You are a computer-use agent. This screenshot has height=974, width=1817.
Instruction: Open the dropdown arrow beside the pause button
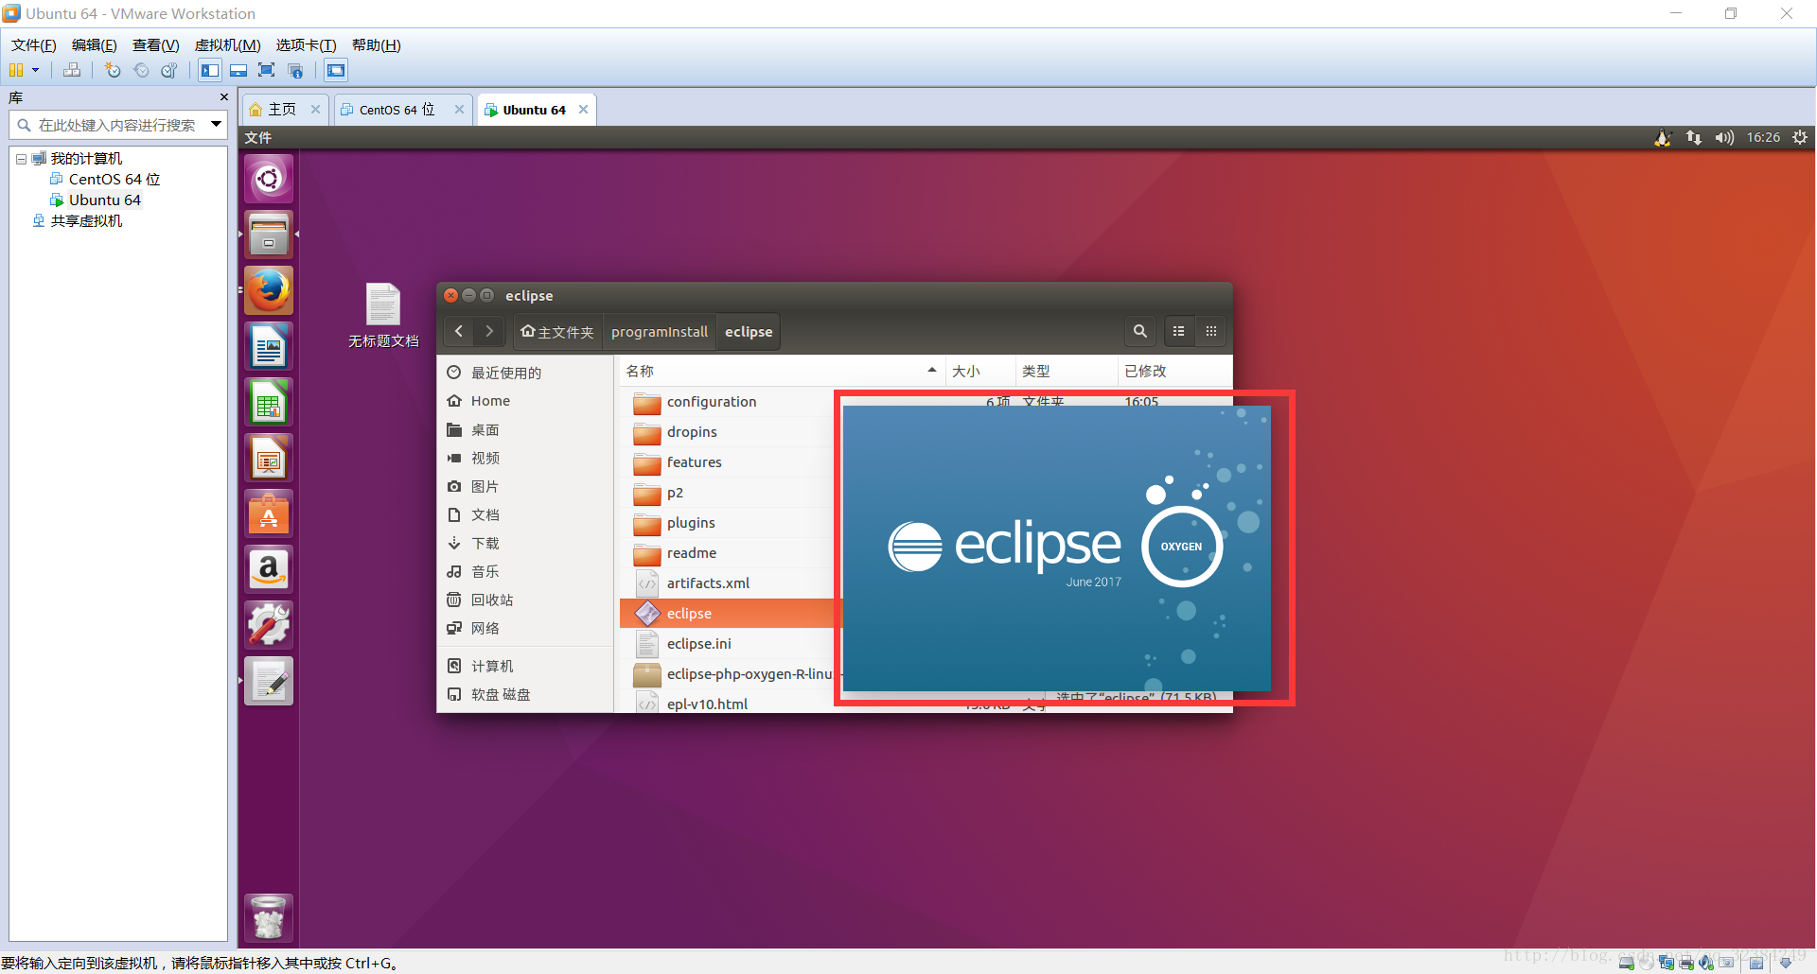tap(36, 70)
